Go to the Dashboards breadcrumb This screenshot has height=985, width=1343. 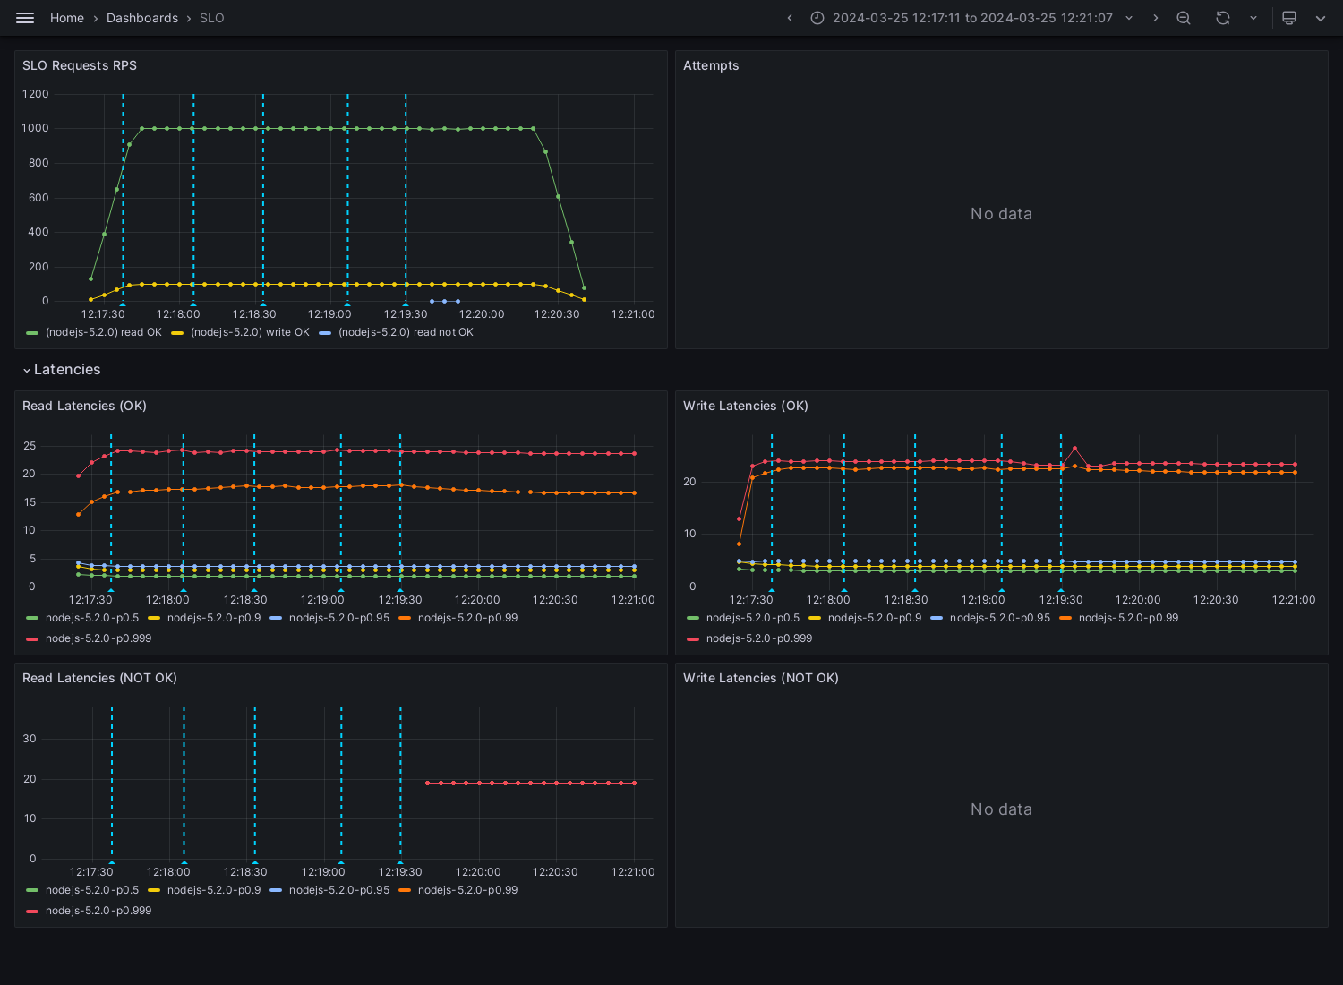point(142,18)
